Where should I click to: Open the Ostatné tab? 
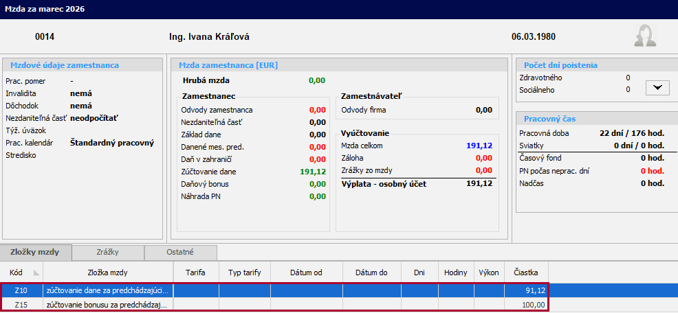coord(180,252)
